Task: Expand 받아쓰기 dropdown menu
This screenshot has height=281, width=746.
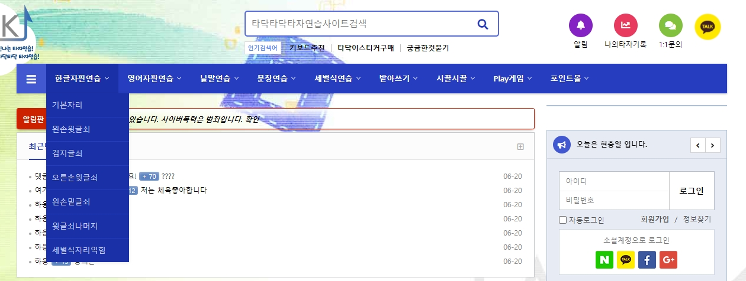Action: click(x=398, y=79)
